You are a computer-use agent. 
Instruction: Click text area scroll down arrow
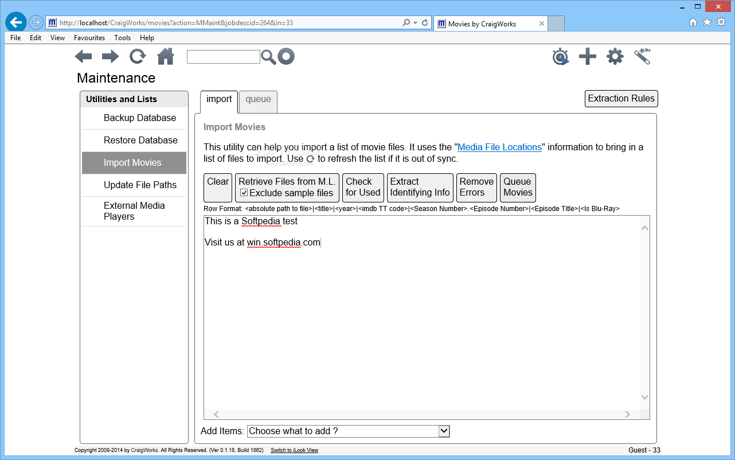tap(645, 397)
